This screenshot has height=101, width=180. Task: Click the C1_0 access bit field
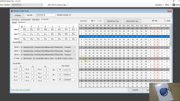point(22,69)
